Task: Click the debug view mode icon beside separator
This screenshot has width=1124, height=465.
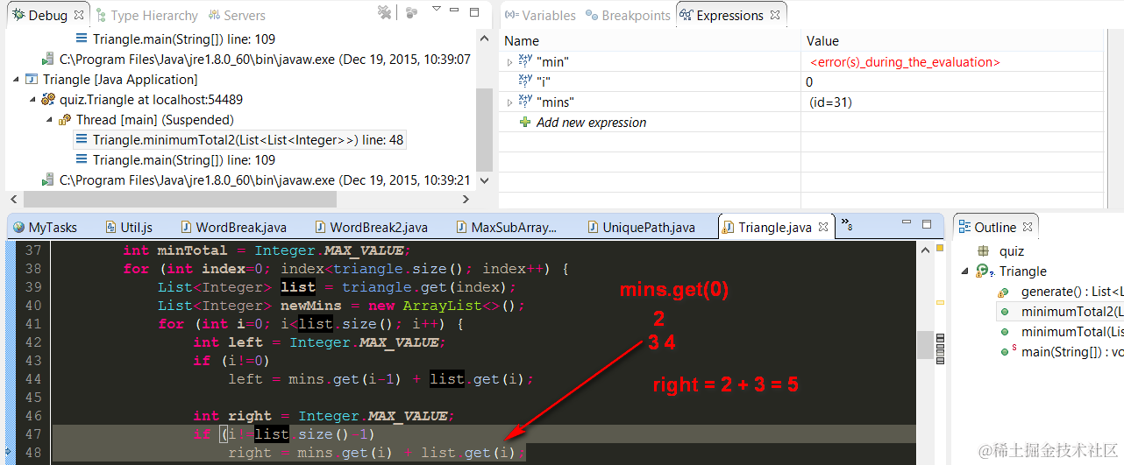Action: pyautogui.click(x=412, y=12)
